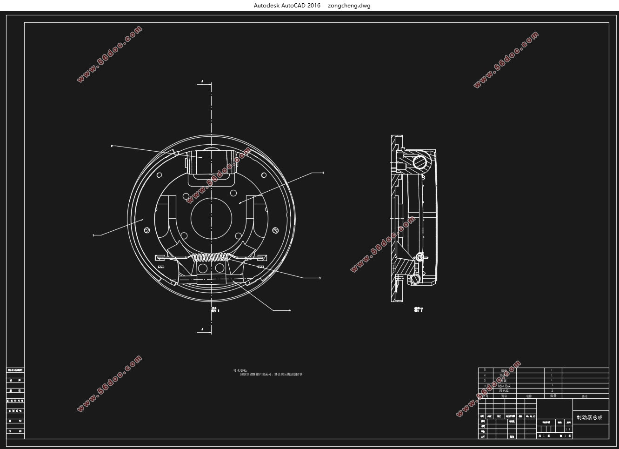Click the balloon number 5 leader end
Viewport: 619px width, 449px height.
coord(323,173)
